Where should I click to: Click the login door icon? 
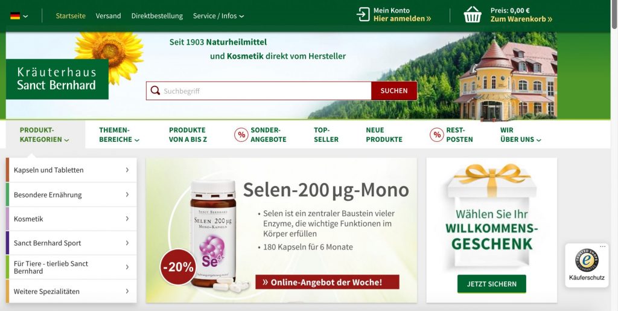pos(363,14)
